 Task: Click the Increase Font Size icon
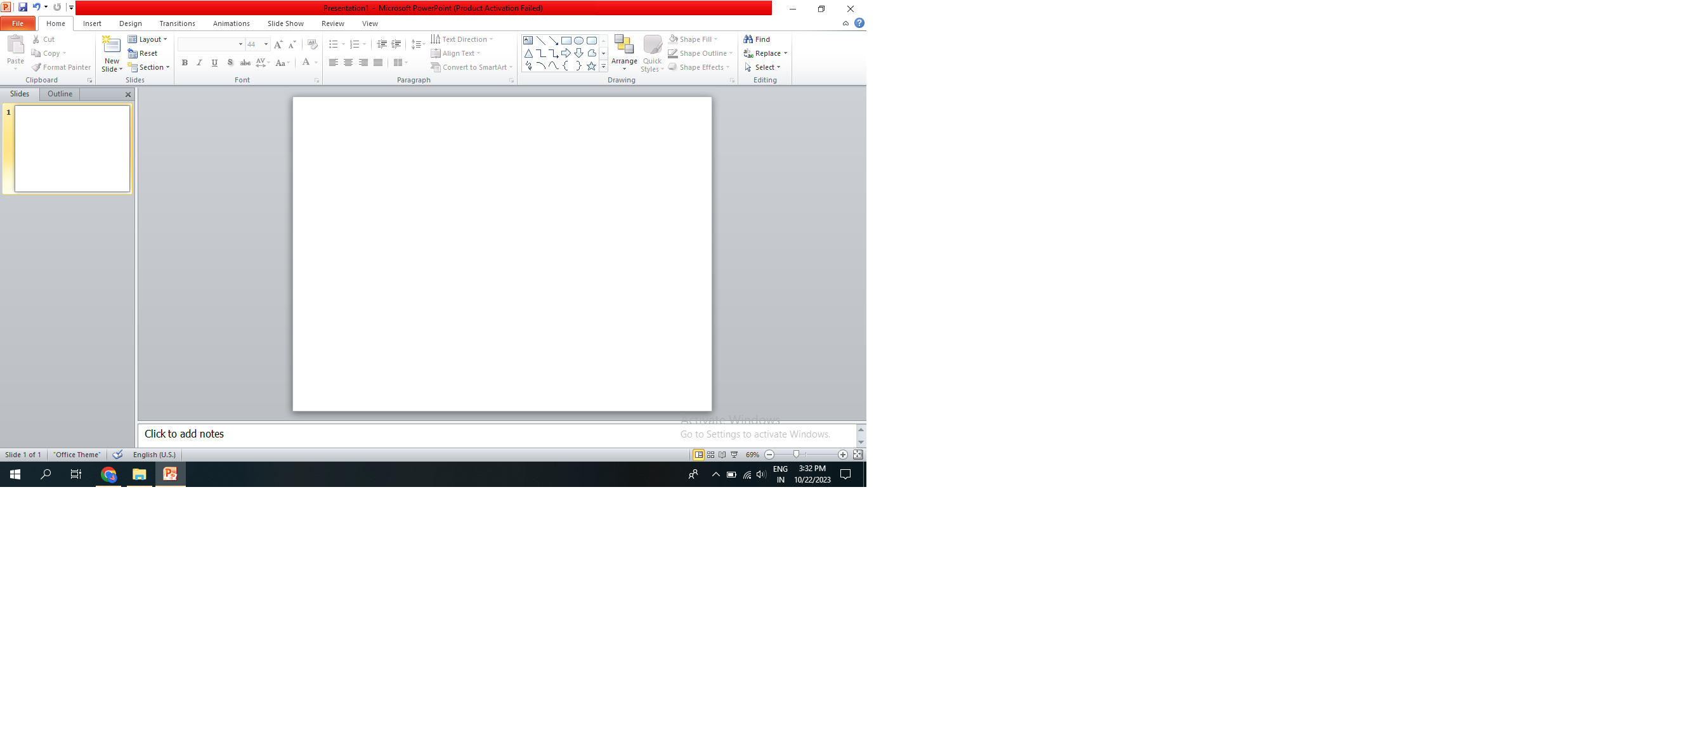(278, 44)
